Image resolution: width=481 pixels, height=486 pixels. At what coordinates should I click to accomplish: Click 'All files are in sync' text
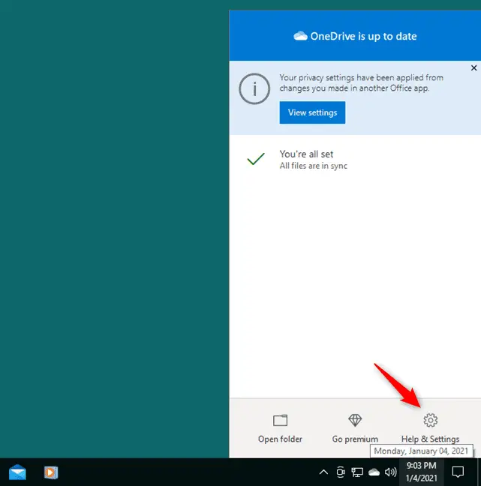[x=313, y=166]
